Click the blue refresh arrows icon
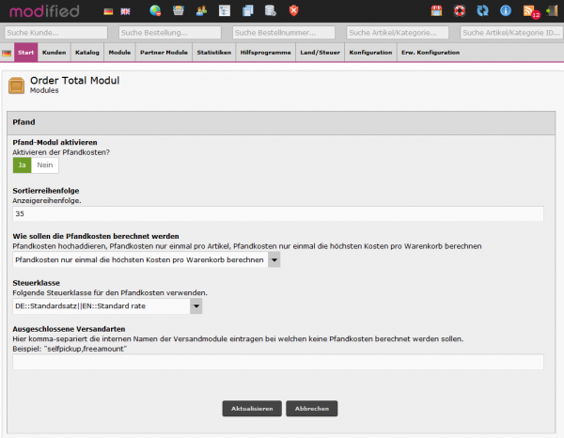 point(483,11)
